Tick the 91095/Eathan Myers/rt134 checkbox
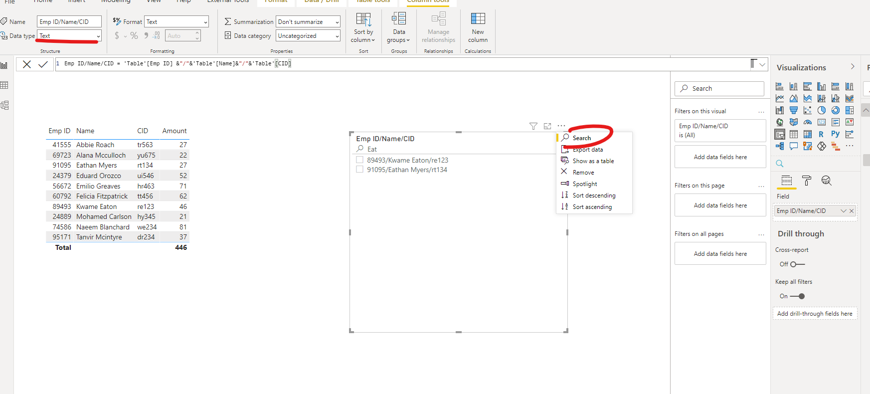 [359, 170]
